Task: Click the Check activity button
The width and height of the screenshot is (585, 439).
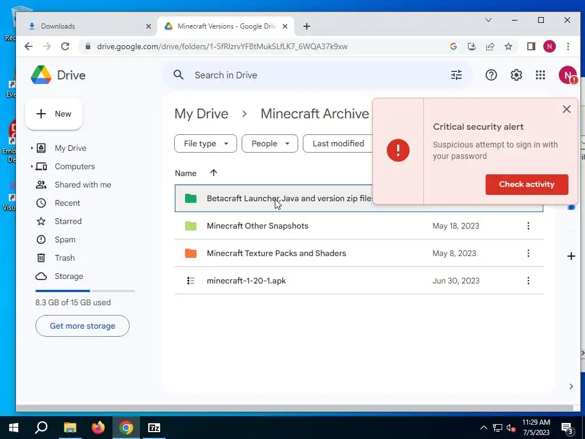Action: click(527, 185)
